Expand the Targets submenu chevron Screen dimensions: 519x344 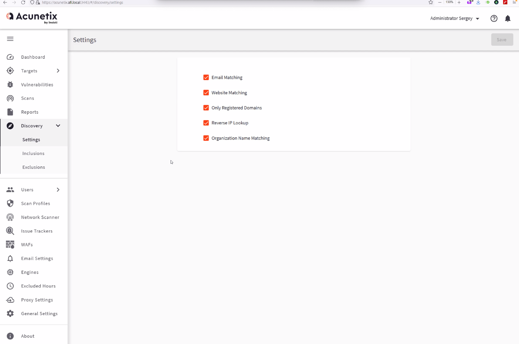pos(58,71)
